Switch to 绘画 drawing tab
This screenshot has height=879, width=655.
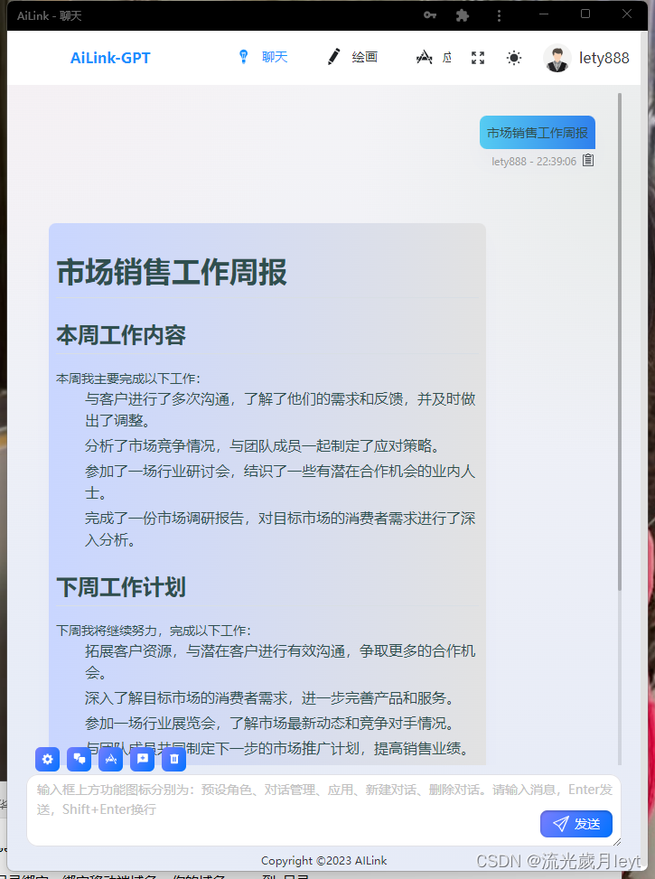(352, 57)
